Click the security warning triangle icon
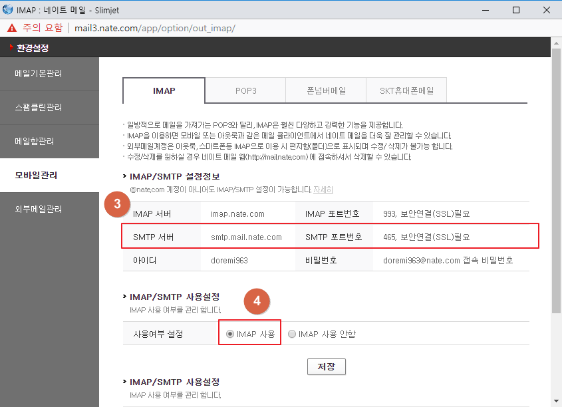Viewport: 562px width, 407px height. [12, 28]
